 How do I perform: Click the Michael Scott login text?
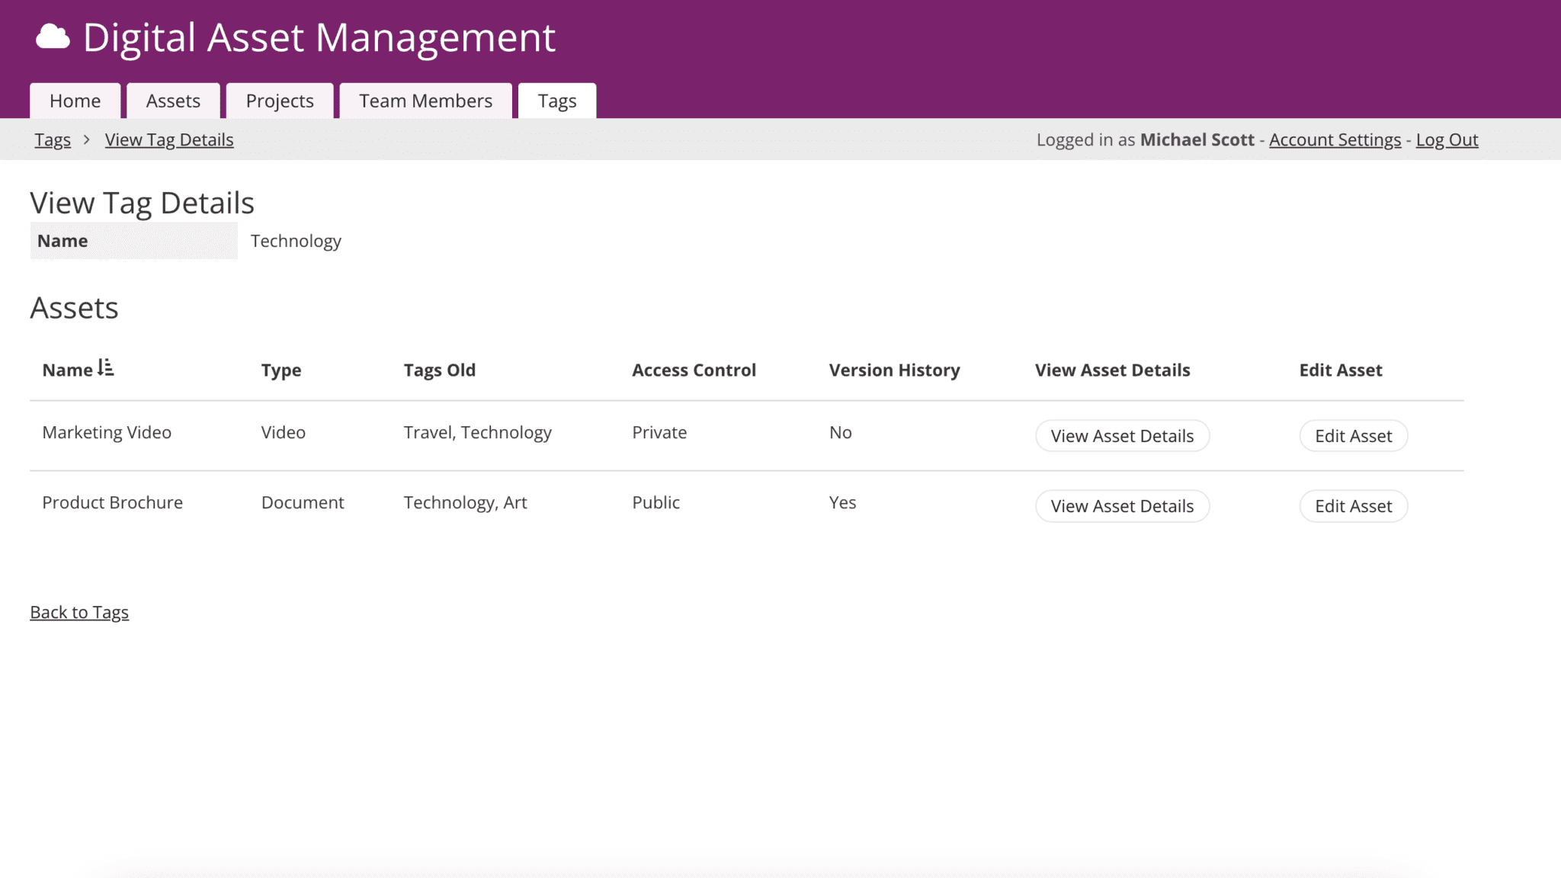point(1197,139)
